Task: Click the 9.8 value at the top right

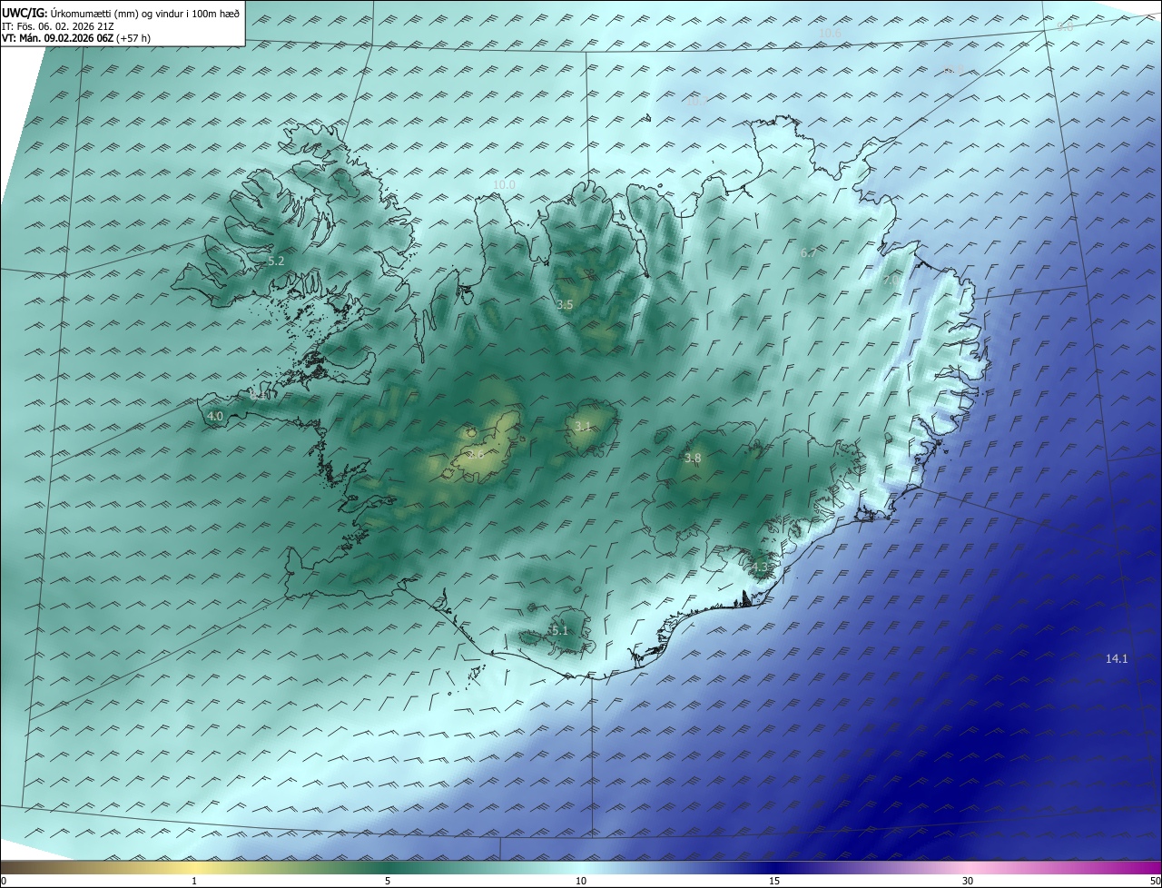Action: [x=1065, y=26]
